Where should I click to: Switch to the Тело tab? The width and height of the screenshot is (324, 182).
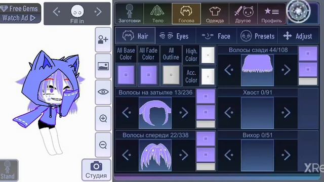pos(157,14)
